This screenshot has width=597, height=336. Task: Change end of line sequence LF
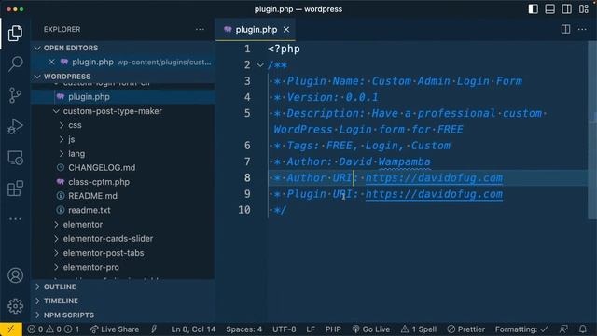pyautogui.click(x=311, y=329)
